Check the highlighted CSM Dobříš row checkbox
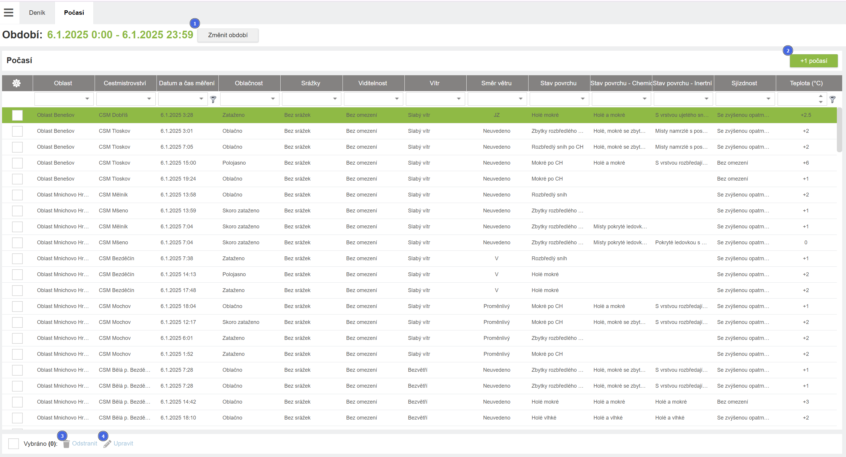 tap(17, 115)
